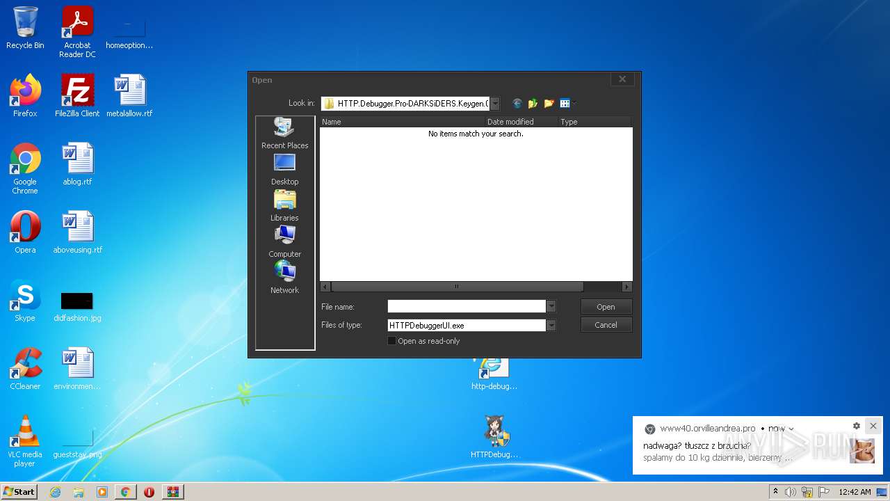Click the network tray icon

(x=807, y=492)
